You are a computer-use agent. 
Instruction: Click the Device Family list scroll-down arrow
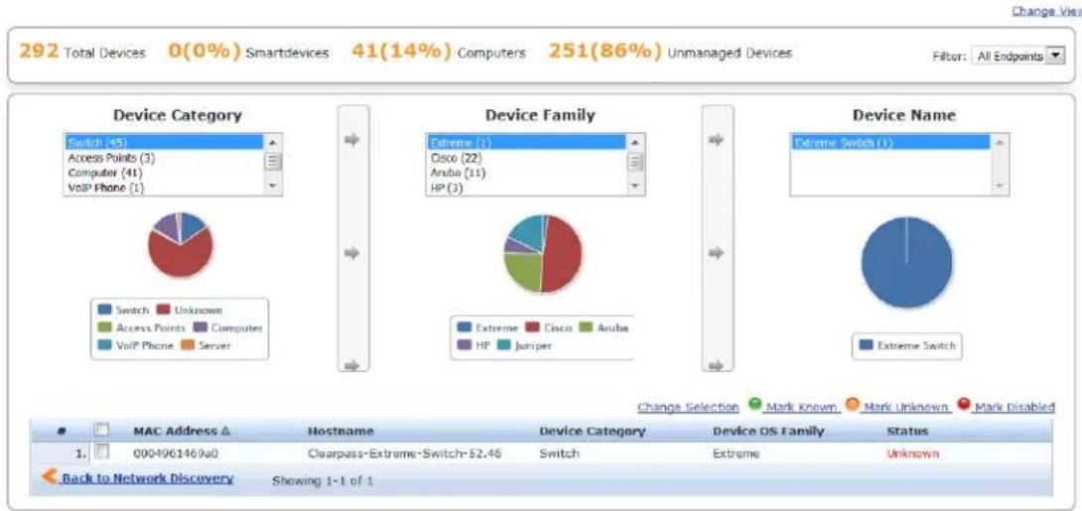point(636,187)
